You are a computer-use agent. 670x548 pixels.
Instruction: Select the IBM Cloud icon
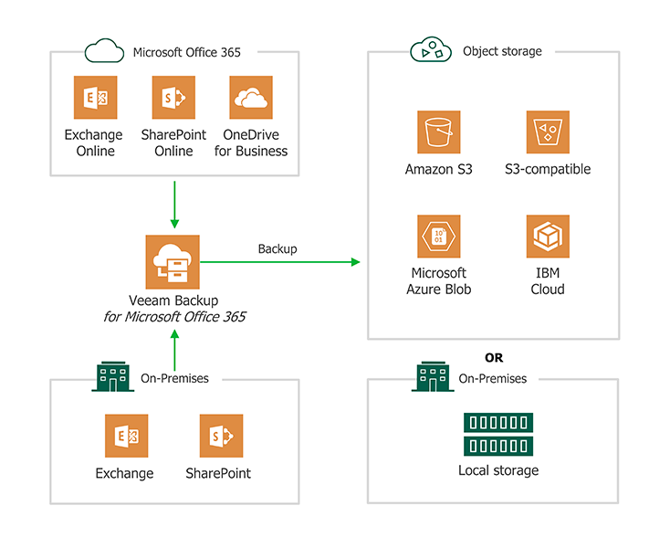click(548, 237)
